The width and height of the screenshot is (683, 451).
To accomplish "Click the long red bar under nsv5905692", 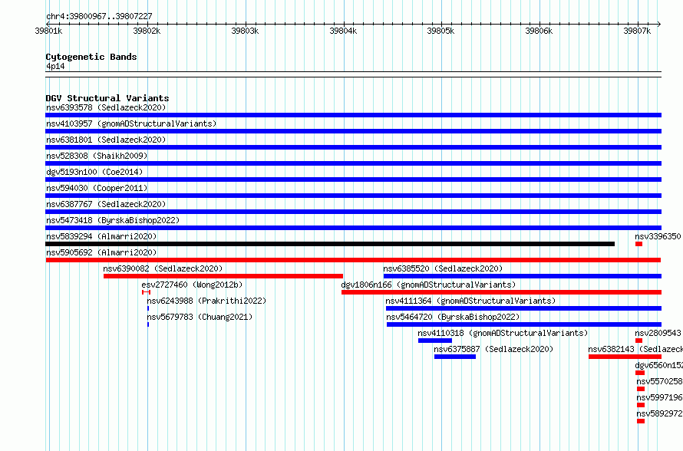I will 353,260.
